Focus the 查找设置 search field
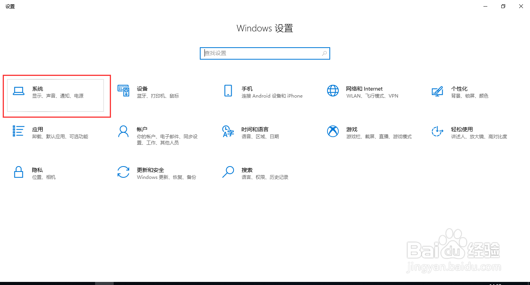The image size is (530, 285). coord(265,53)
